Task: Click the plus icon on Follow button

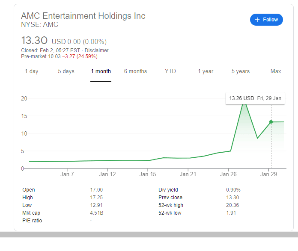Action: pyautogui.click(x=257, y=20)
